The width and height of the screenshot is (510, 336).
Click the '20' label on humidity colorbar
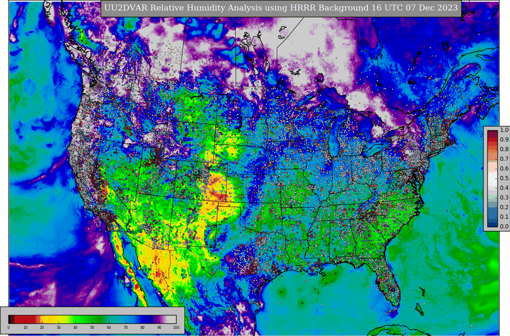point(42,328)
